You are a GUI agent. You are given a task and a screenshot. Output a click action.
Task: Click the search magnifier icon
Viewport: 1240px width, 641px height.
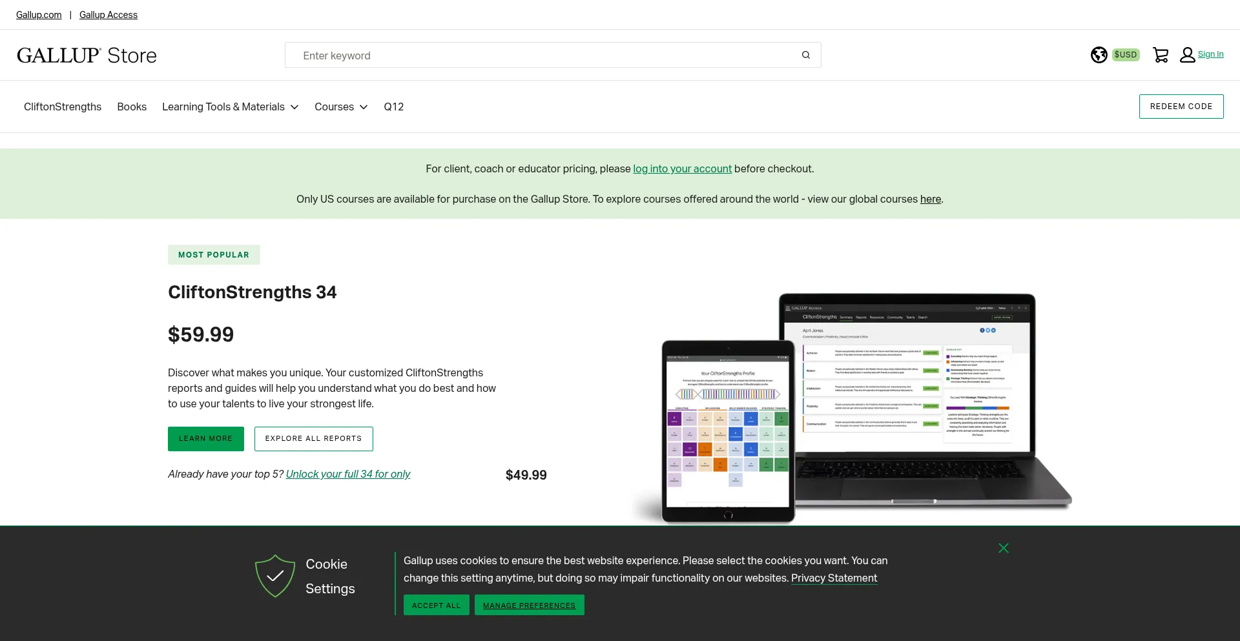[805, 56]
